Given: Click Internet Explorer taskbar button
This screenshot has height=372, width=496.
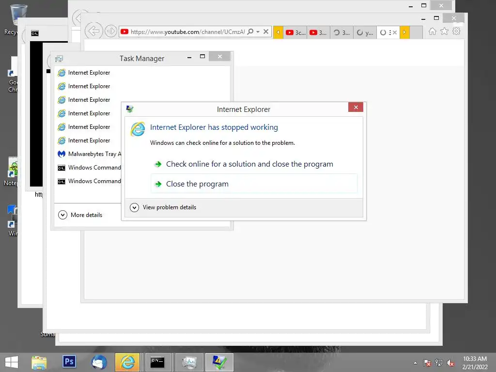Looking at the screenshot, I should tap(127, 362).
